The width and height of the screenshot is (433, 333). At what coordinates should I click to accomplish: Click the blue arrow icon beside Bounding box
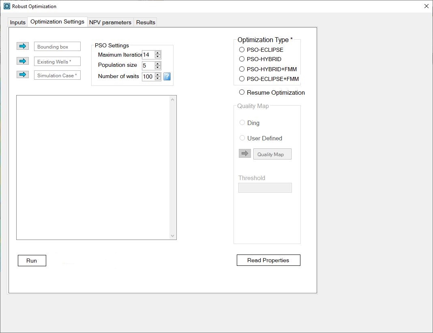pos(23,46)
